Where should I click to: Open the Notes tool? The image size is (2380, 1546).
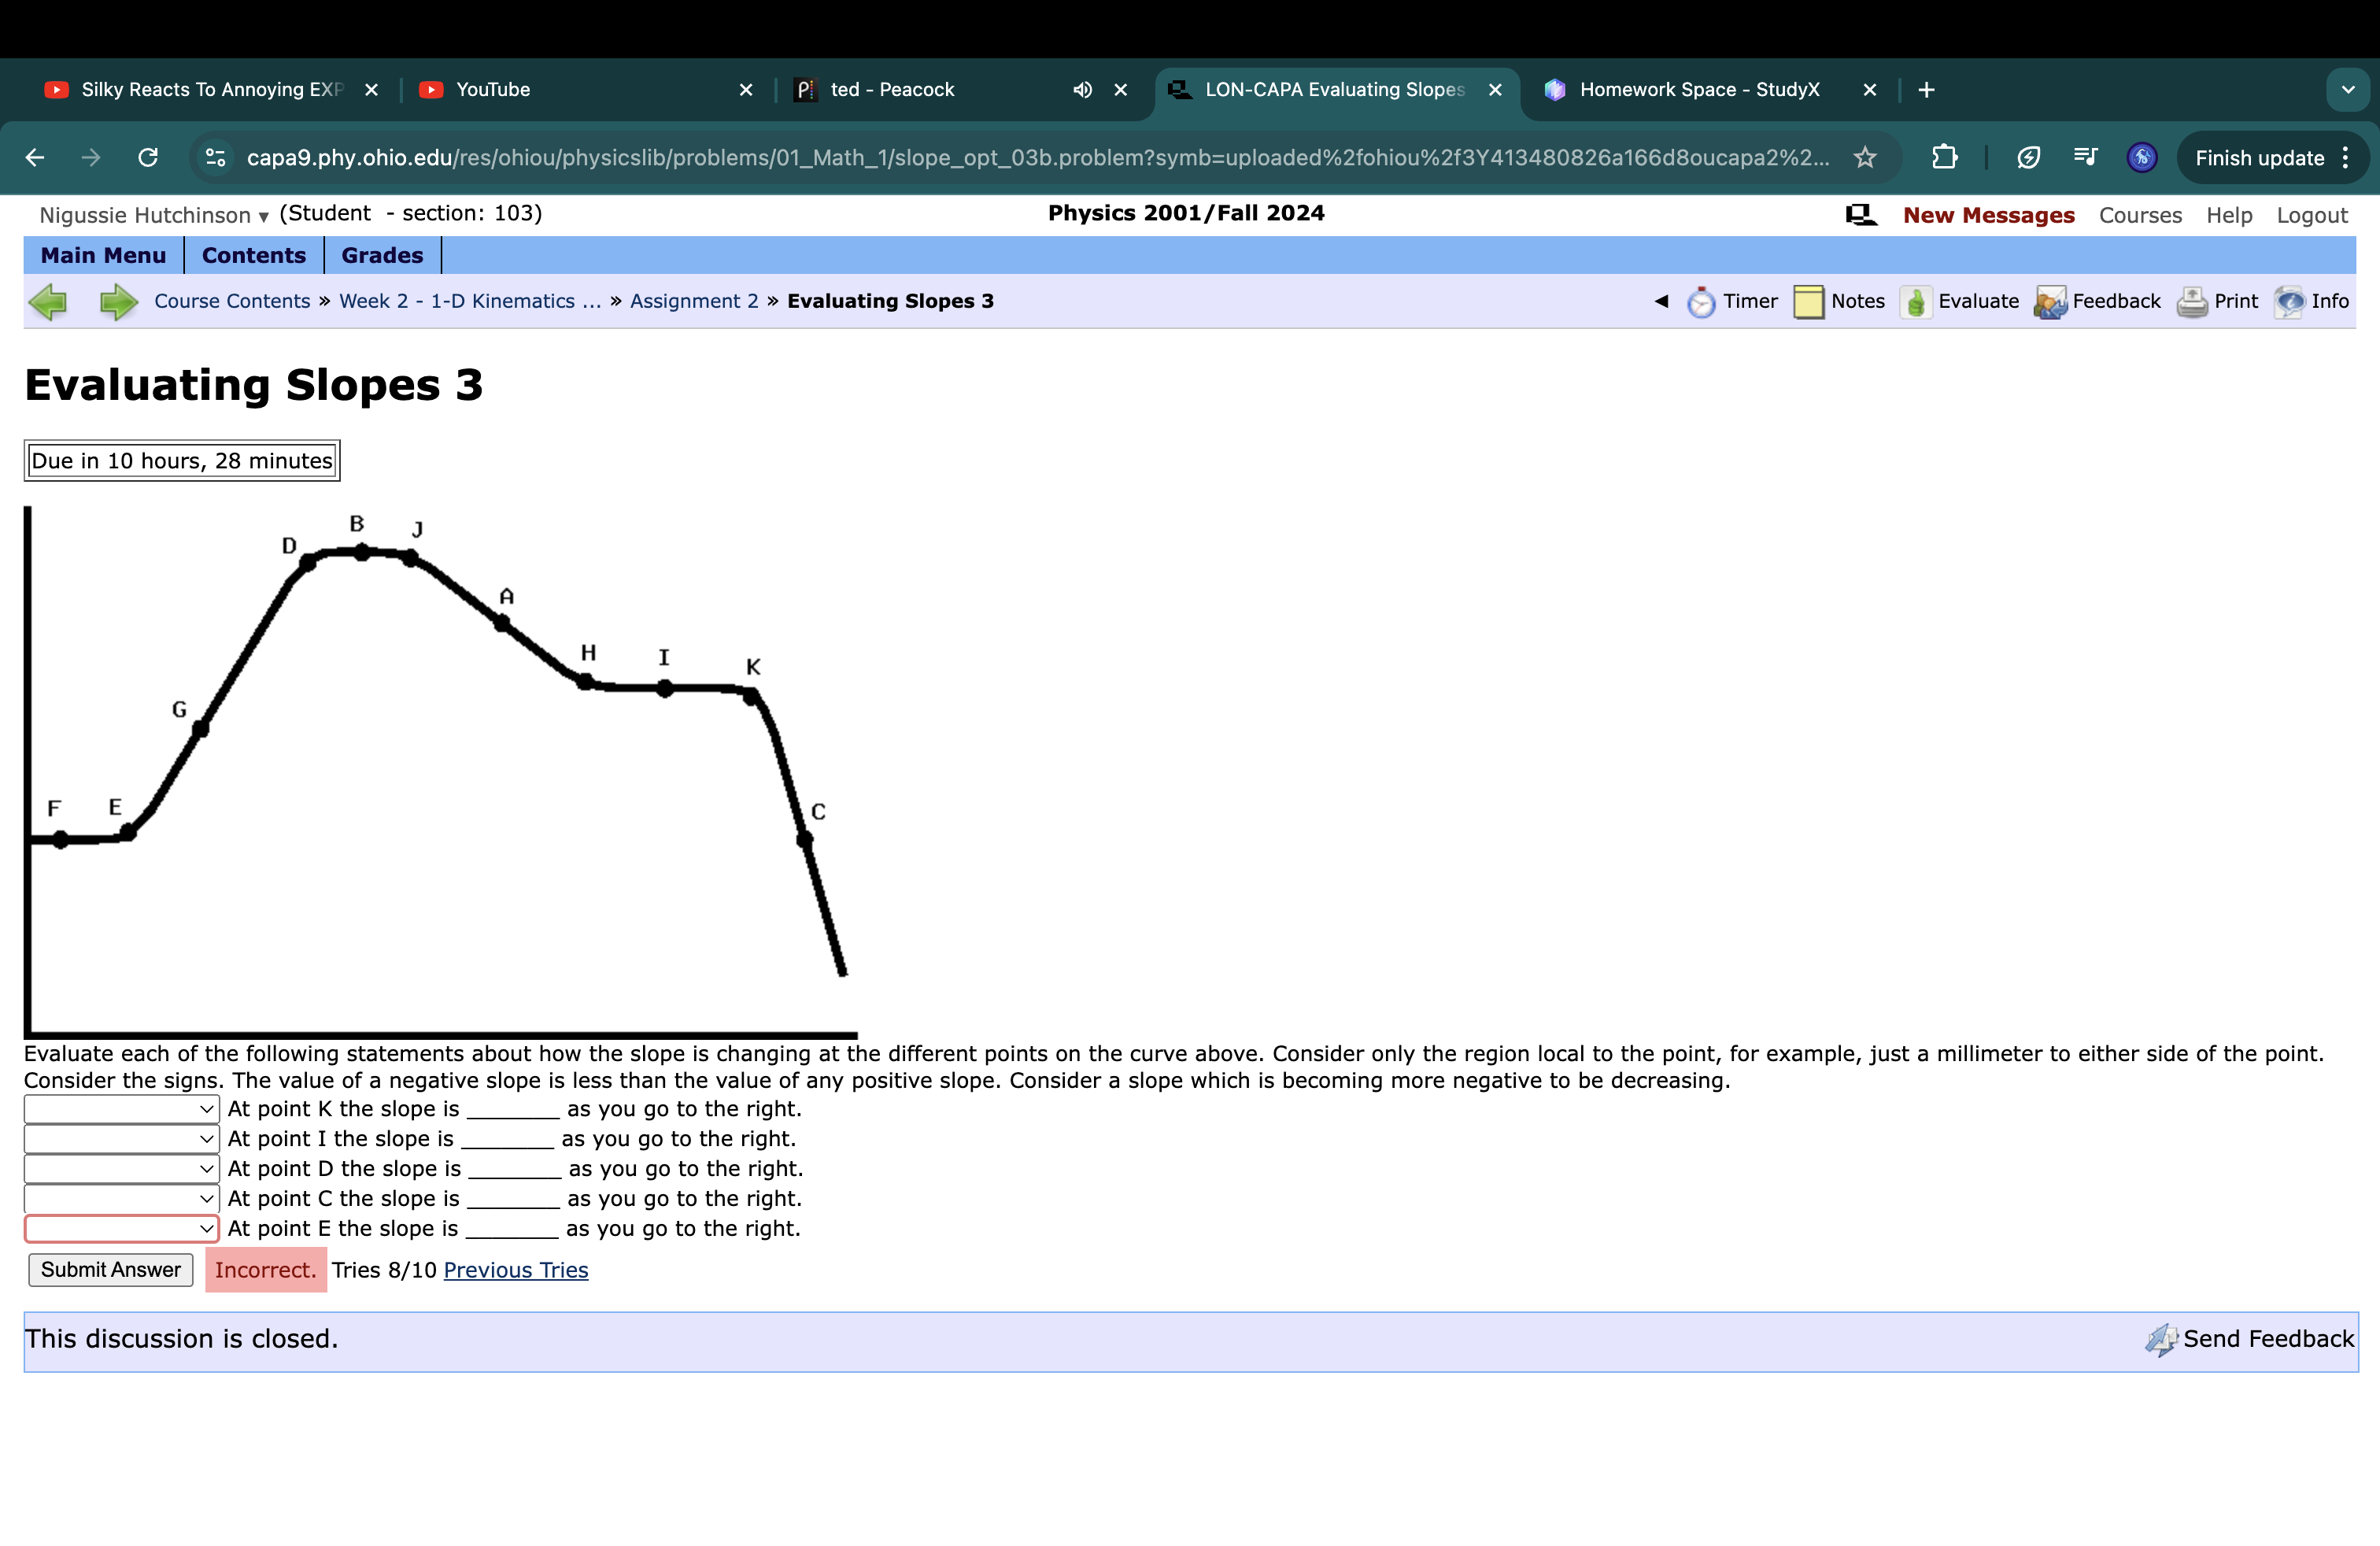click(1839, 302)
